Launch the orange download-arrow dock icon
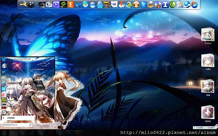 click(x=71, y=4)
